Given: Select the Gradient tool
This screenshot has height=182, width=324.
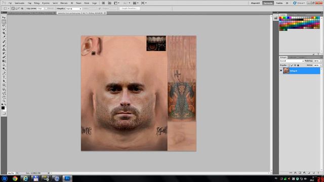Looking at the screenshot, I should coord(4,61).
